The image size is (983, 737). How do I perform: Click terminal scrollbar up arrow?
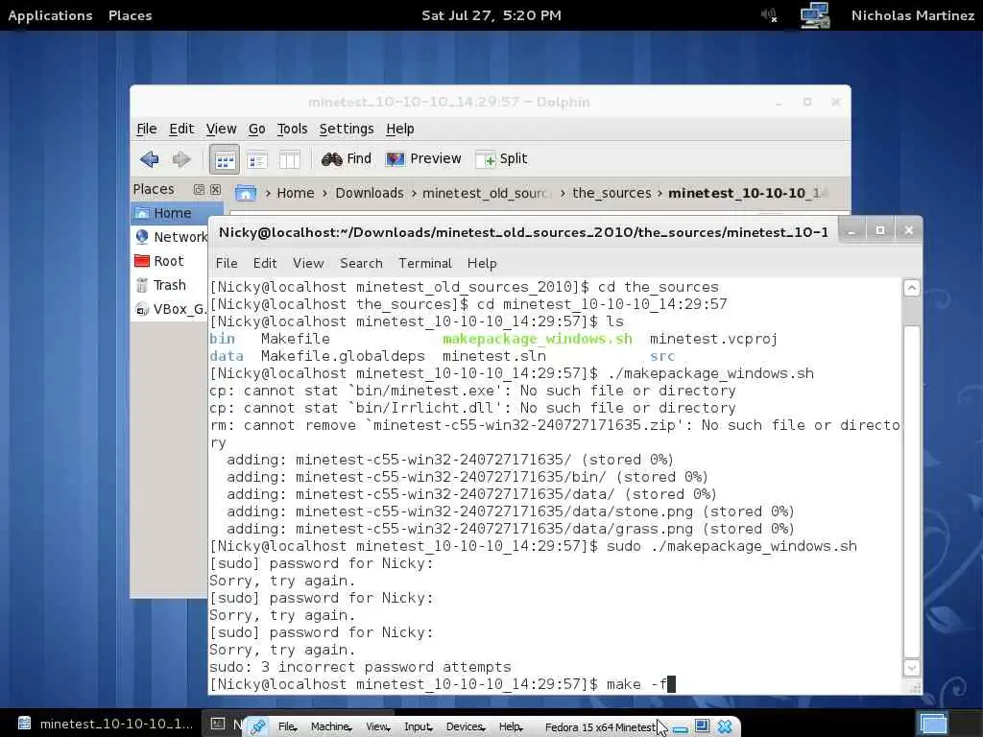pyautogui.click(x=912, y=288)
